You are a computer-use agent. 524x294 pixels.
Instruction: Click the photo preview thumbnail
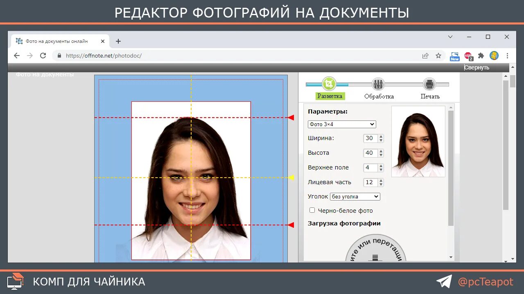418,141
